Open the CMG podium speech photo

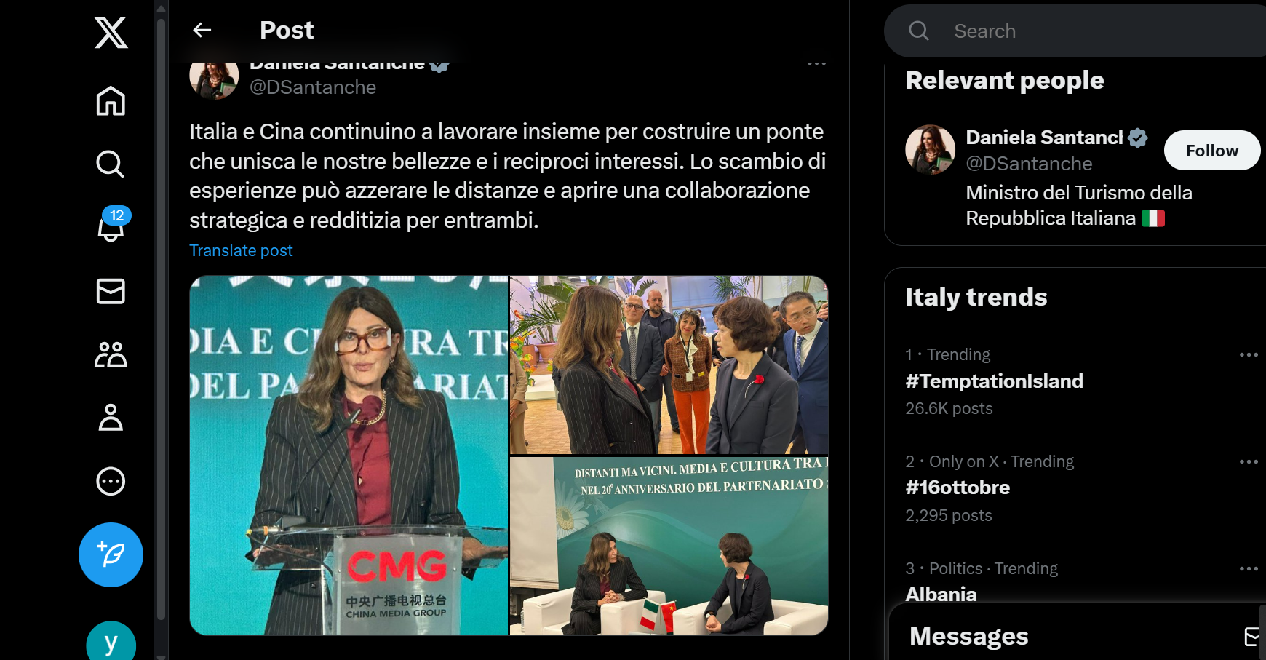(349, 455)
